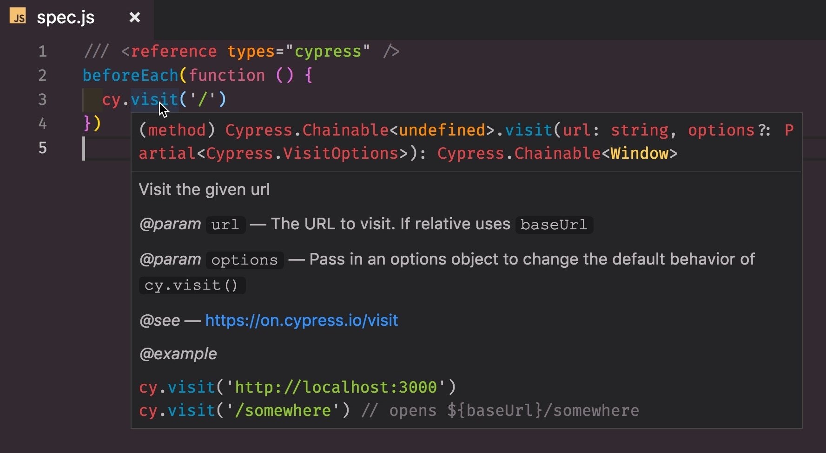Image resolution: width=826 pixels, height=453 pixels.
Task: Click line number 2 in gutter
Action: (42, 75)
